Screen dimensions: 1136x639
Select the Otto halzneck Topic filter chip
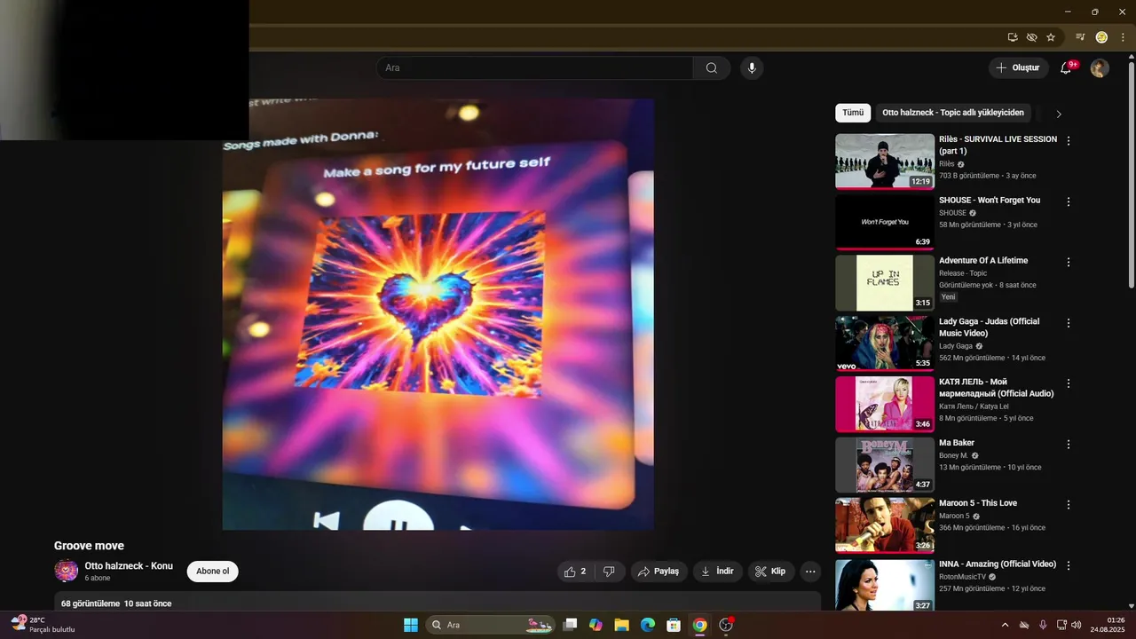[x=953, y=113]
